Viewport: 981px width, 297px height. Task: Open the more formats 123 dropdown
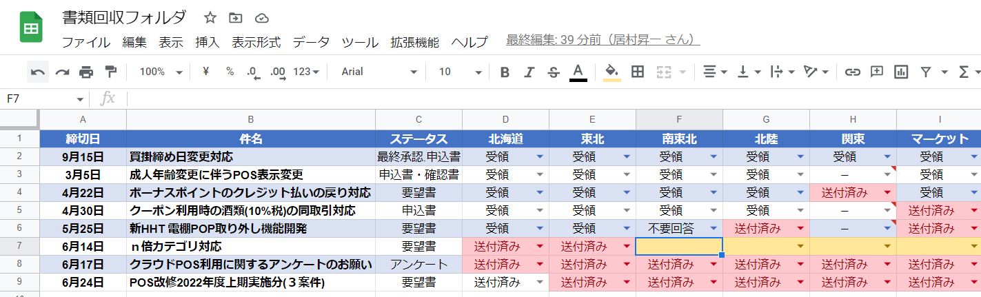click(x=306, y=72)
